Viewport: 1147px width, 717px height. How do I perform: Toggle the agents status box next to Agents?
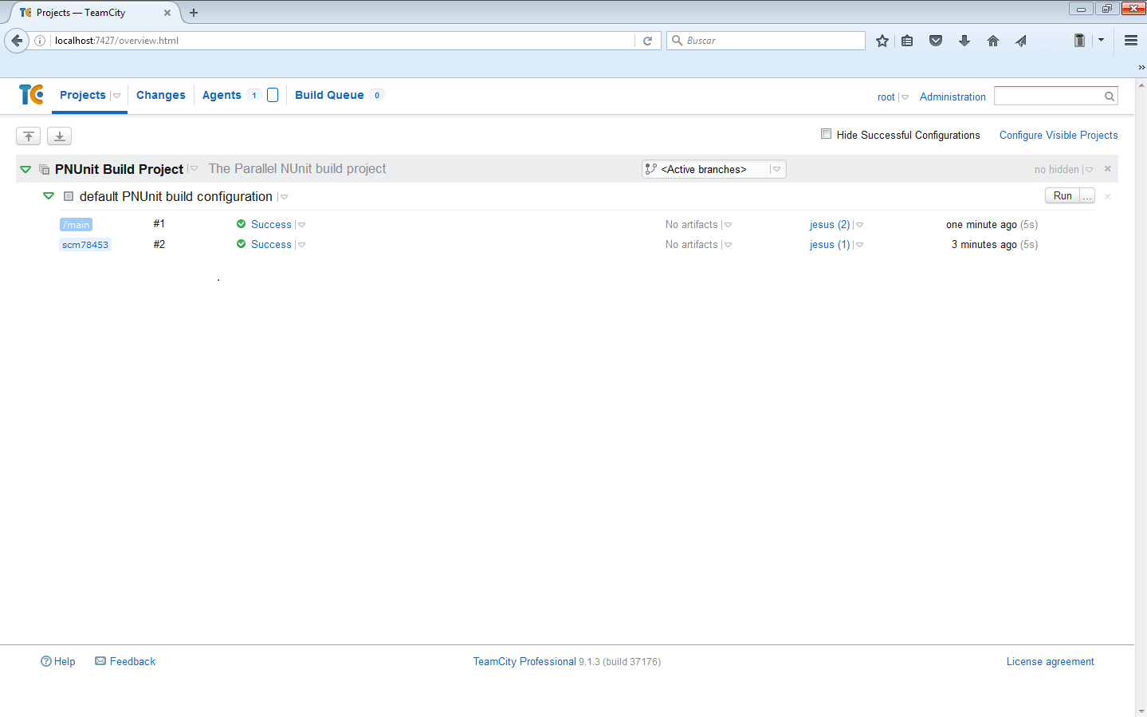tap(273, 95)
